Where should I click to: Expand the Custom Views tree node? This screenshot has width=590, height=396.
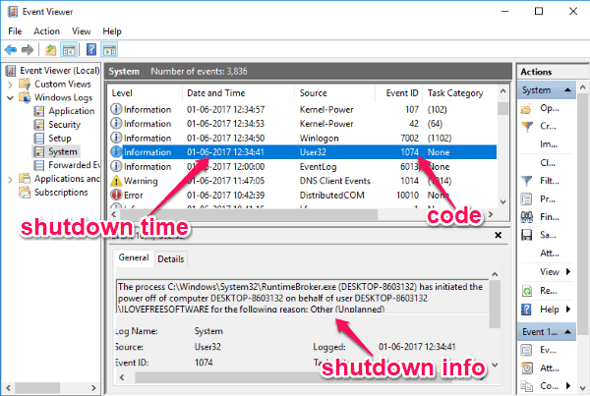(10, 85)
